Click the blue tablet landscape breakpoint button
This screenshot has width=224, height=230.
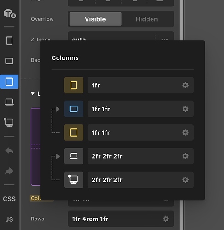coord(74,109)
